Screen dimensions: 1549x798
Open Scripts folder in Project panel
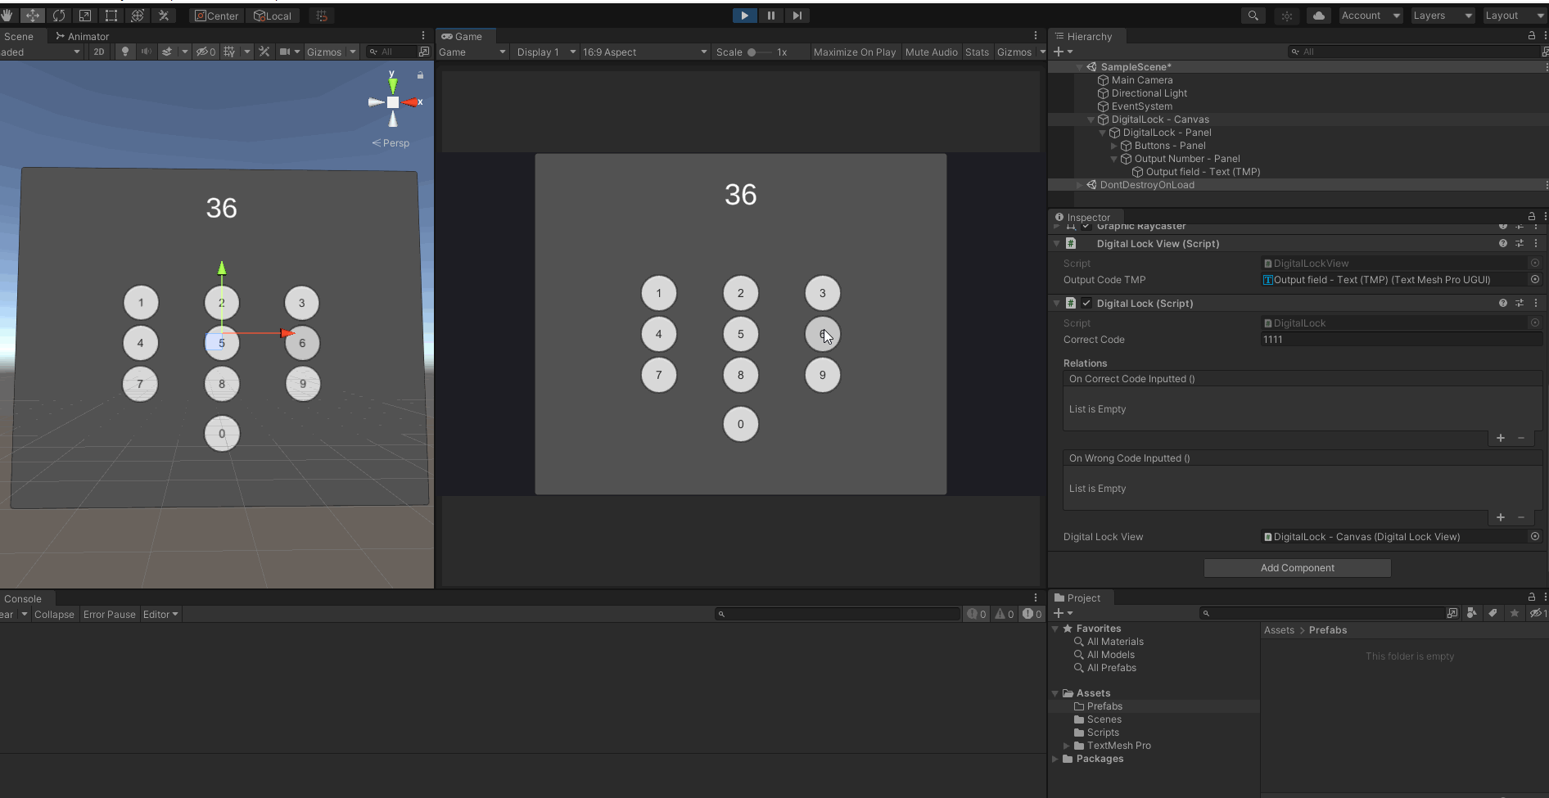(x=1103, y=733)
